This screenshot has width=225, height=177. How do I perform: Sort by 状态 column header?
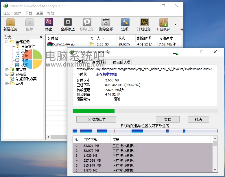tap(126, 38)
